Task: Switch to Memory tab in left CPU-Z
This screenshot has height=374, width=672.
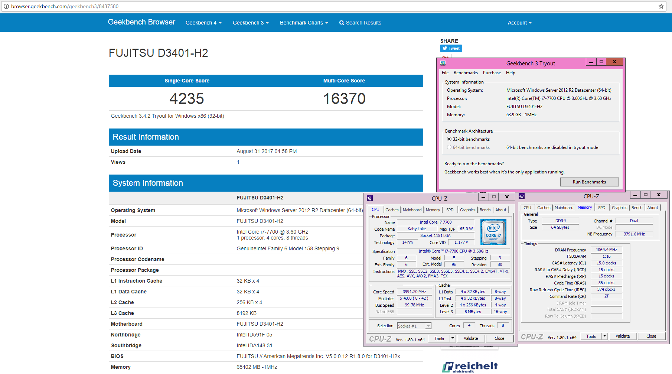Action: tap(433, 210)
